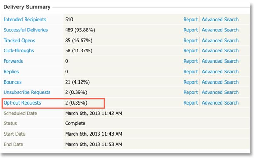This screenshot has width=254, height=158.
Task: Open the Bounces link
Action: click(x=13, y=82)
